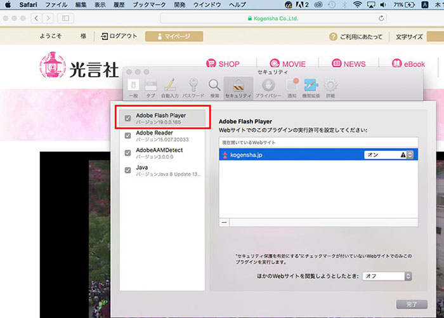The image size is (444, 318).
Task: Select the Security (セキュリティ) pane icon
Action: click(238, 88)
